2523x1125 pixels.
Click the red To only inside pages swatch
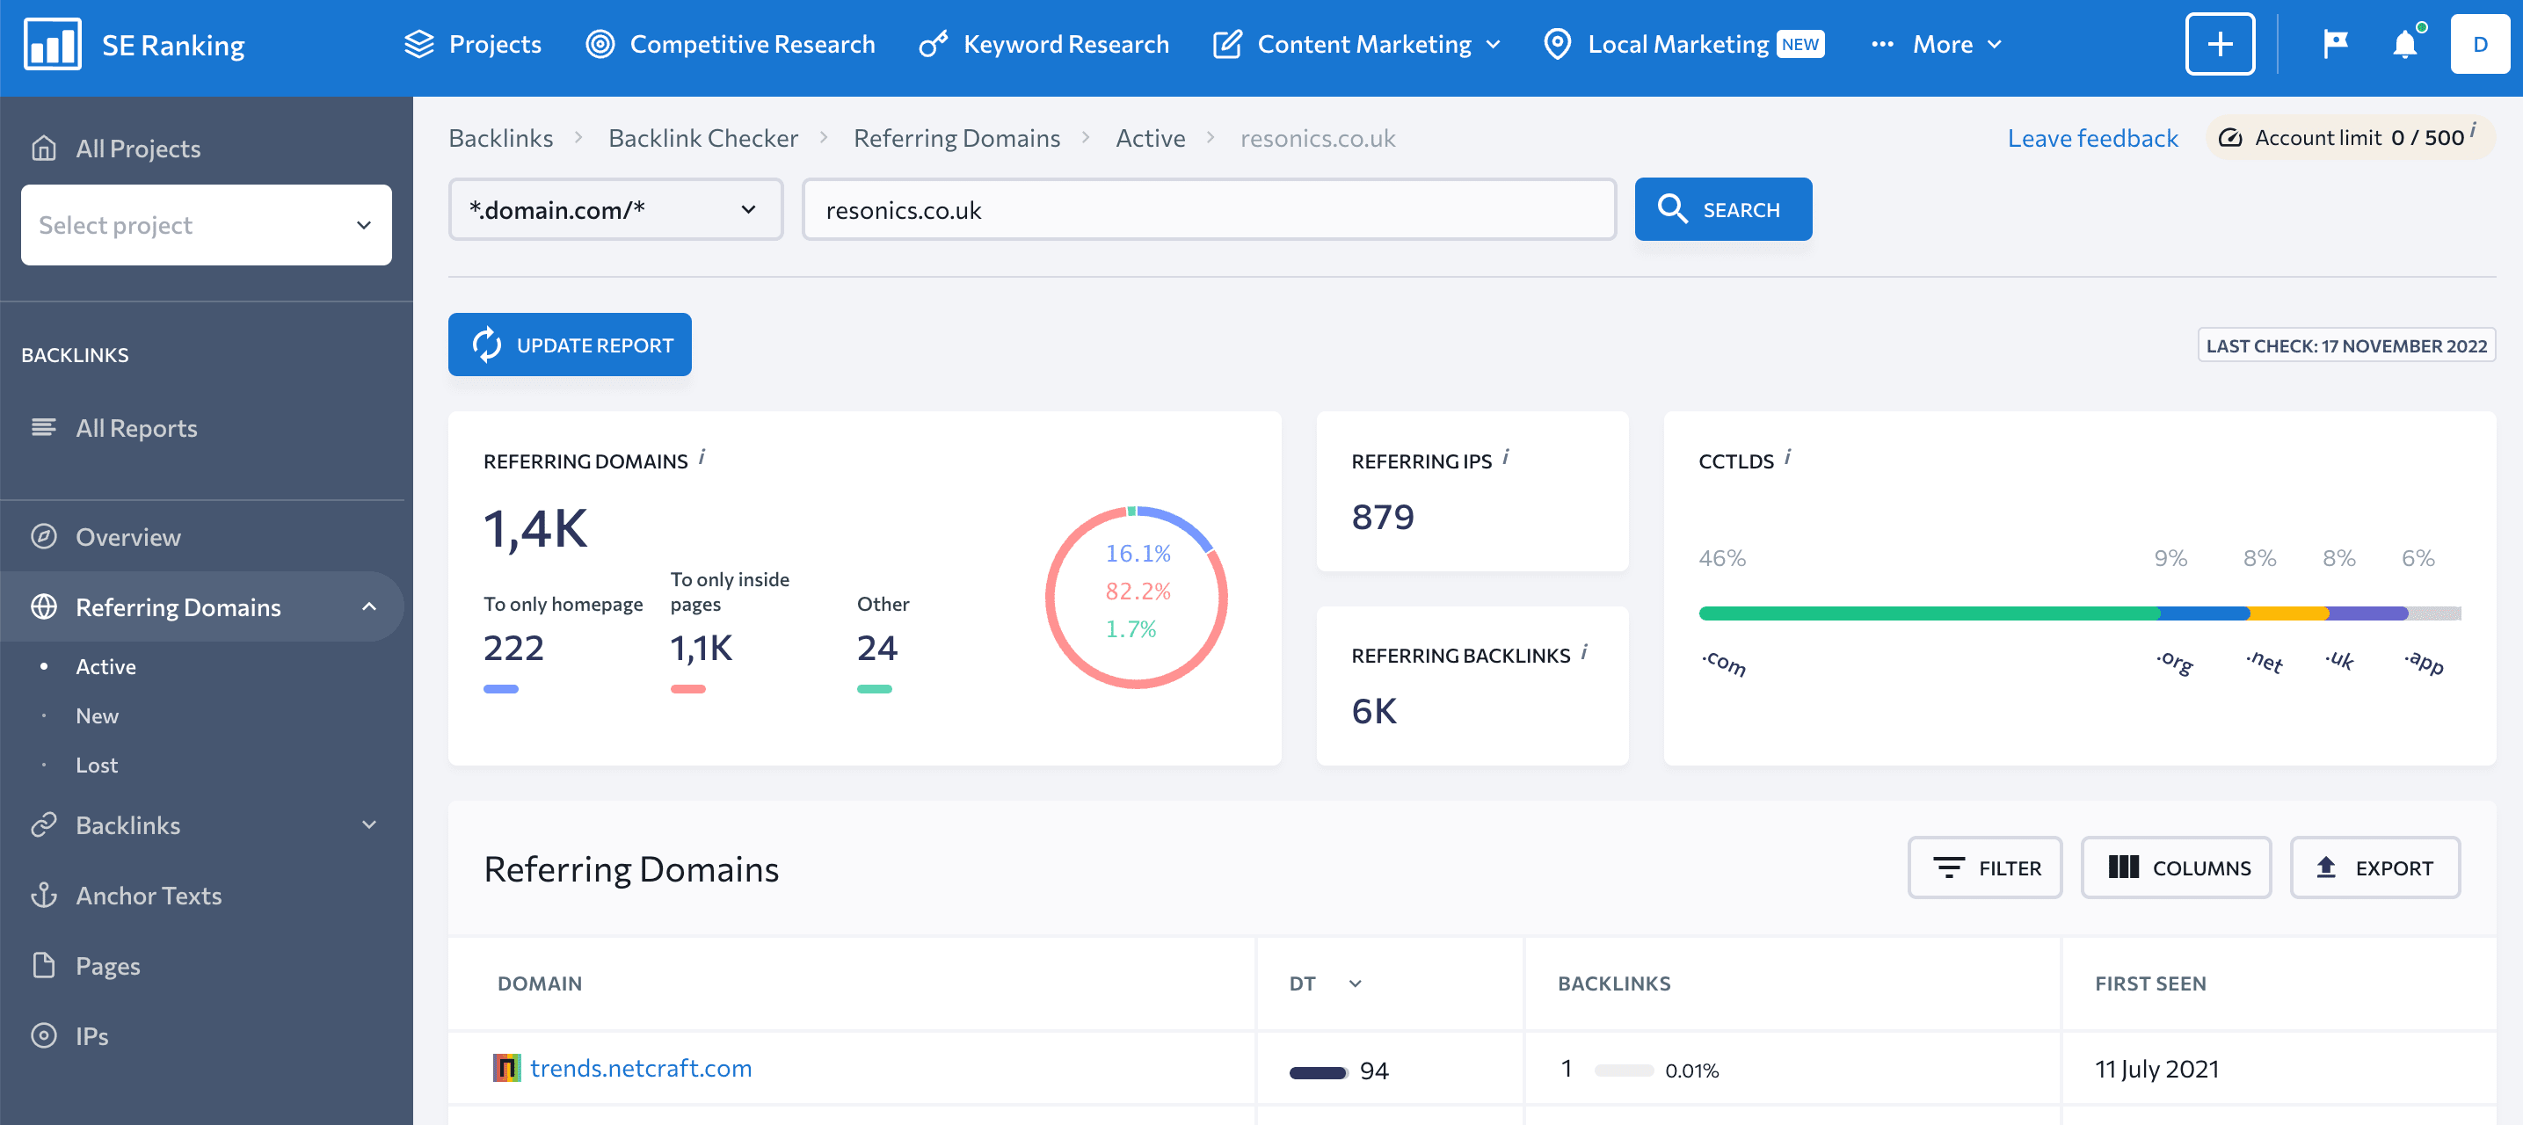click(x=687, y=689)
